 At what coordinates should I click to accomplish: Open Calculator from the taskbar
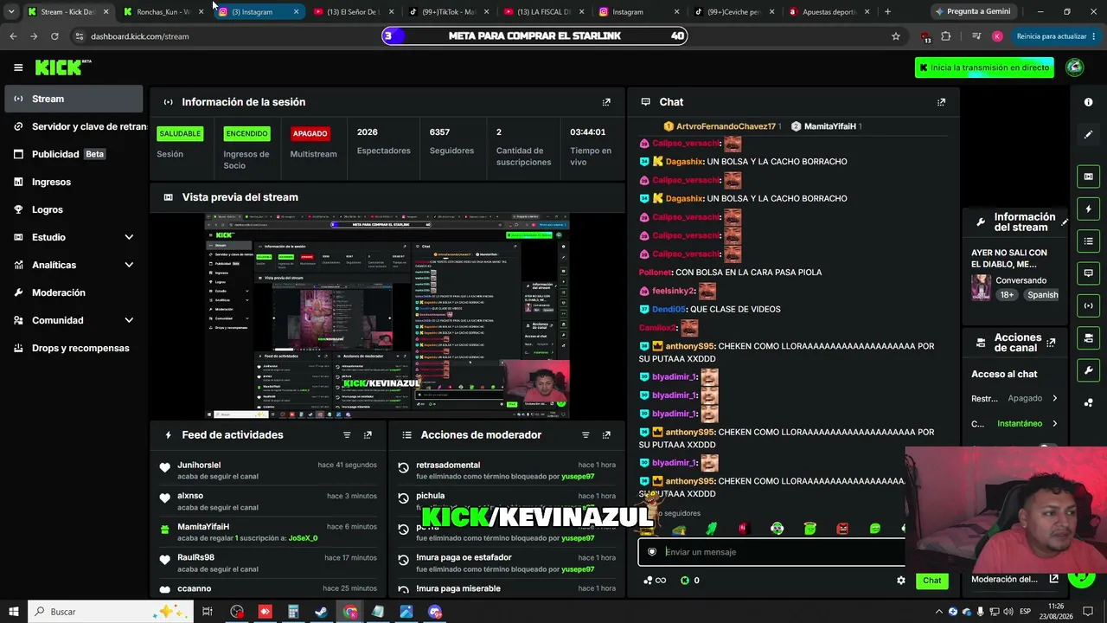point(293,612)
